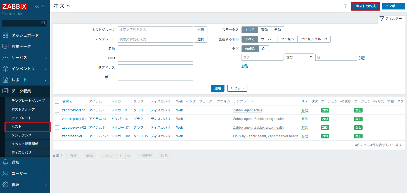The width and height of the screenshot is (407, 193).
Task: Click the なし encryption badge for zabbix-server
Action: click(x=358, y=136)
